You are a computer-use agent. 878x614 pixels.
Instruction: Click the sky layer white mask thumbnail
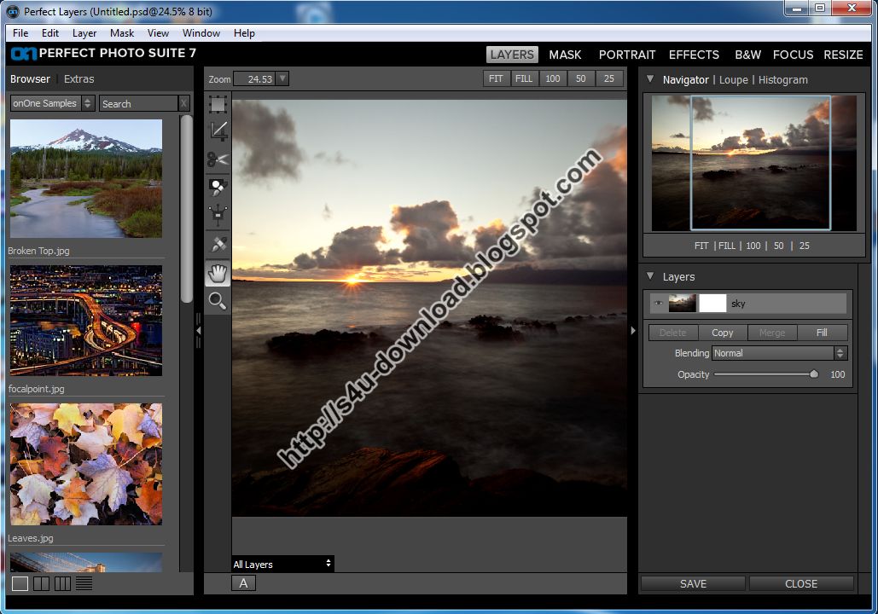point(712,304)
